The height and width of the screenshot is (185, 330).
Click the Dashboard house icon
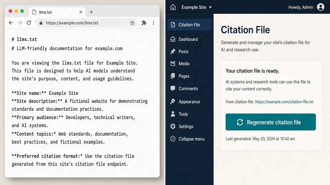173,39
